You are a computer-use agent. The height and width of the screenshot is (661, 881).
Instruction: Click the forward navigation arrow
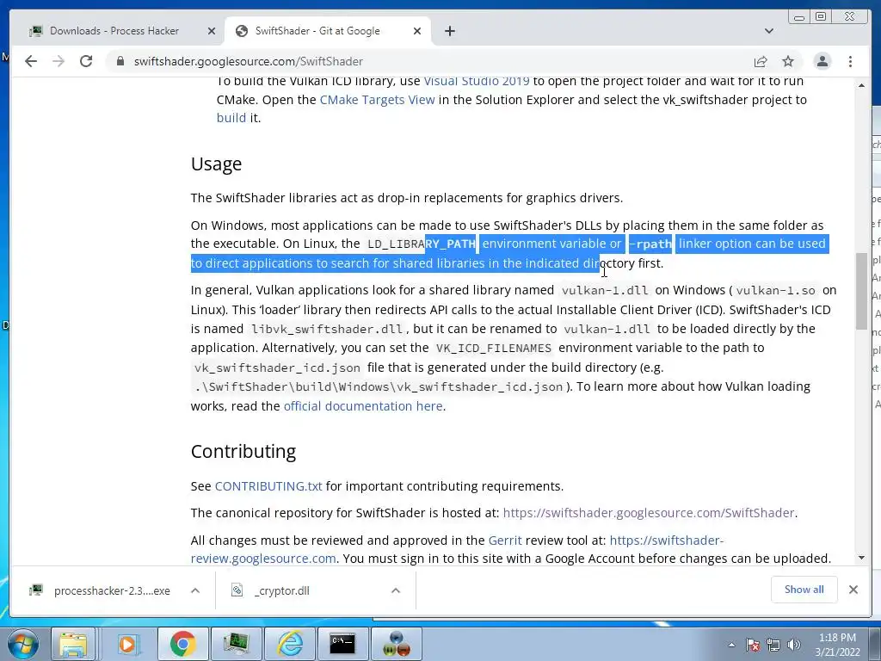point(59,61)
